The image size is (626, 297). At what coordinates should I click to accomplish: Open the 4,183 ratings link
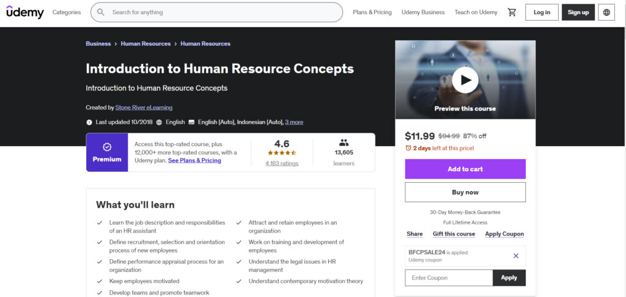pos(282,163)
